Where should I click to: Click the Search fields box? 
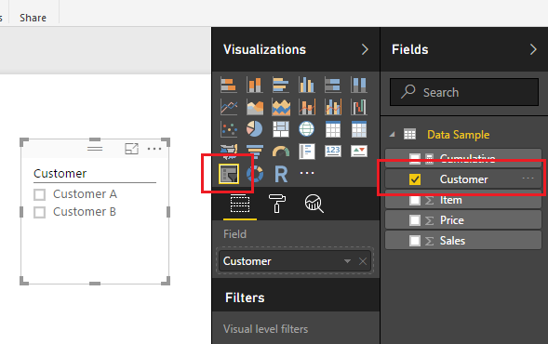pyautogui.click(x=464, y=92)
